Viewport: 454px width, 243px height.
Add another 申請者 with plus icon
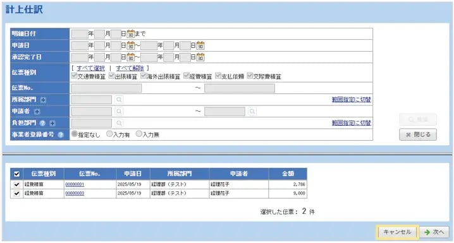37,112
